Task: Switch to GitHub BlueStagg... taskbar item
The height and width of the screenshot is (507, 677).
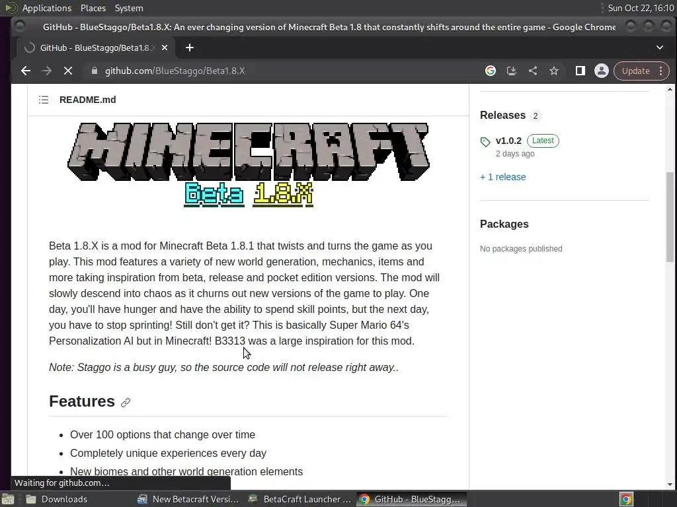Action: click(x=411, y=499)
